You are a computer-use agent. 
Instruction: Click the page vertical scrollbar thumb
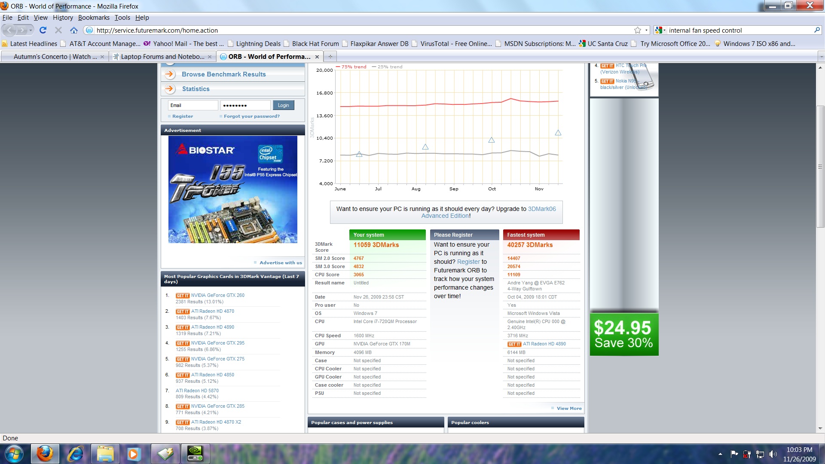point(820,167)
